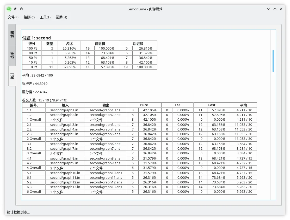This screenshot has width=290, height=220.
Task: Open the 帮助(H) menu
Action: coord(61,17)
